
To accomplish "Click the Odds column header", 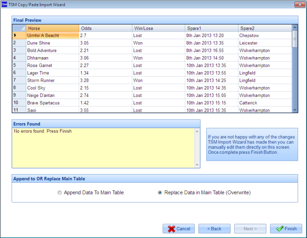I will 105,28.
